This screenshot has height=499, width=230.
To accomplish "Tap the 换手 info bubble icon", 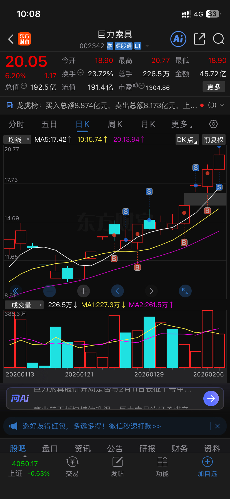I will [81, 73].
